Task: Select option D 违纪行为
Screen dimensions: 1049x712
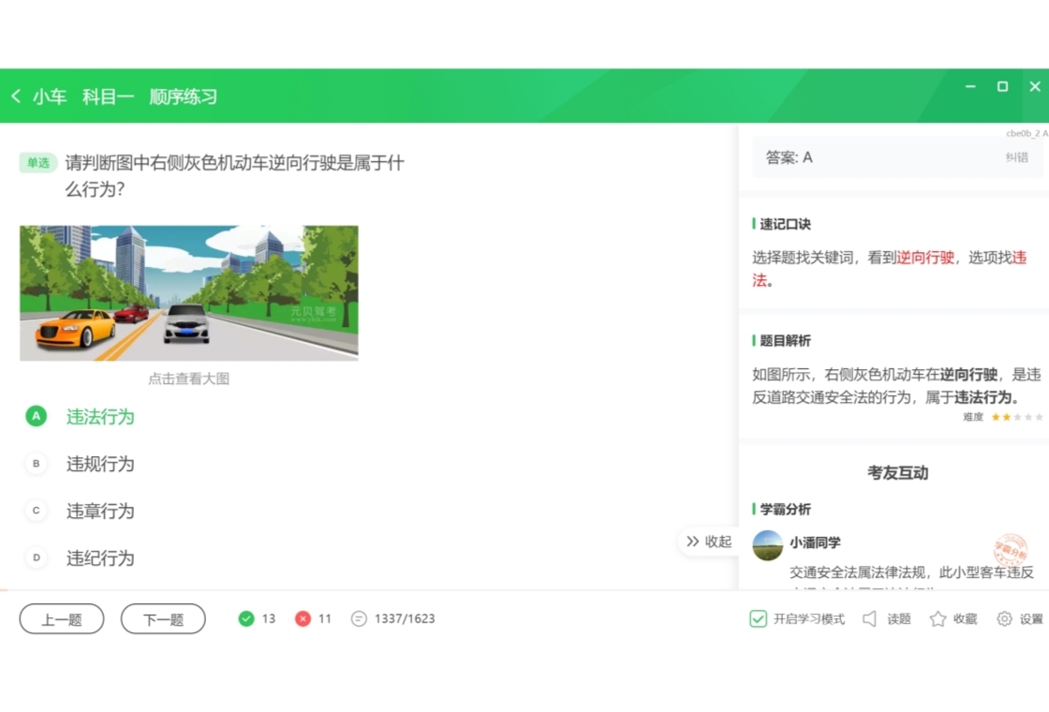Action: (81, 557)
